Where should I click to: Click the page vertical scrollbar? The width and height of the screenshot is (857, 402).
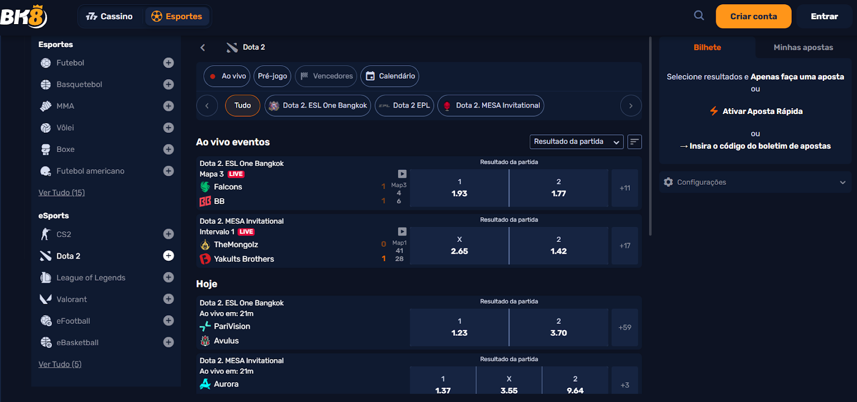coord(650,136)
